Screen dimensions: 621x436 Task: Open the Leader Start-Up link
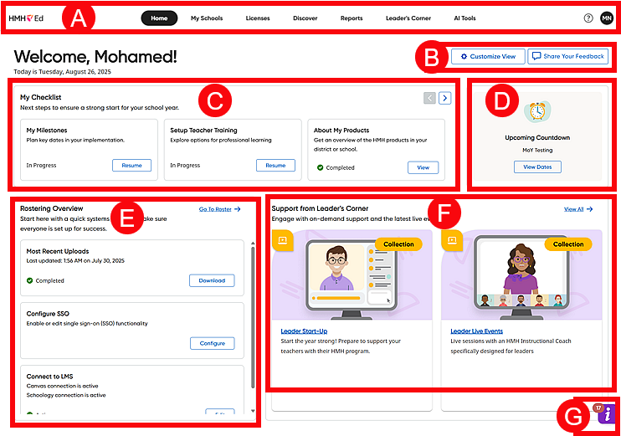(x=304, y=331)
